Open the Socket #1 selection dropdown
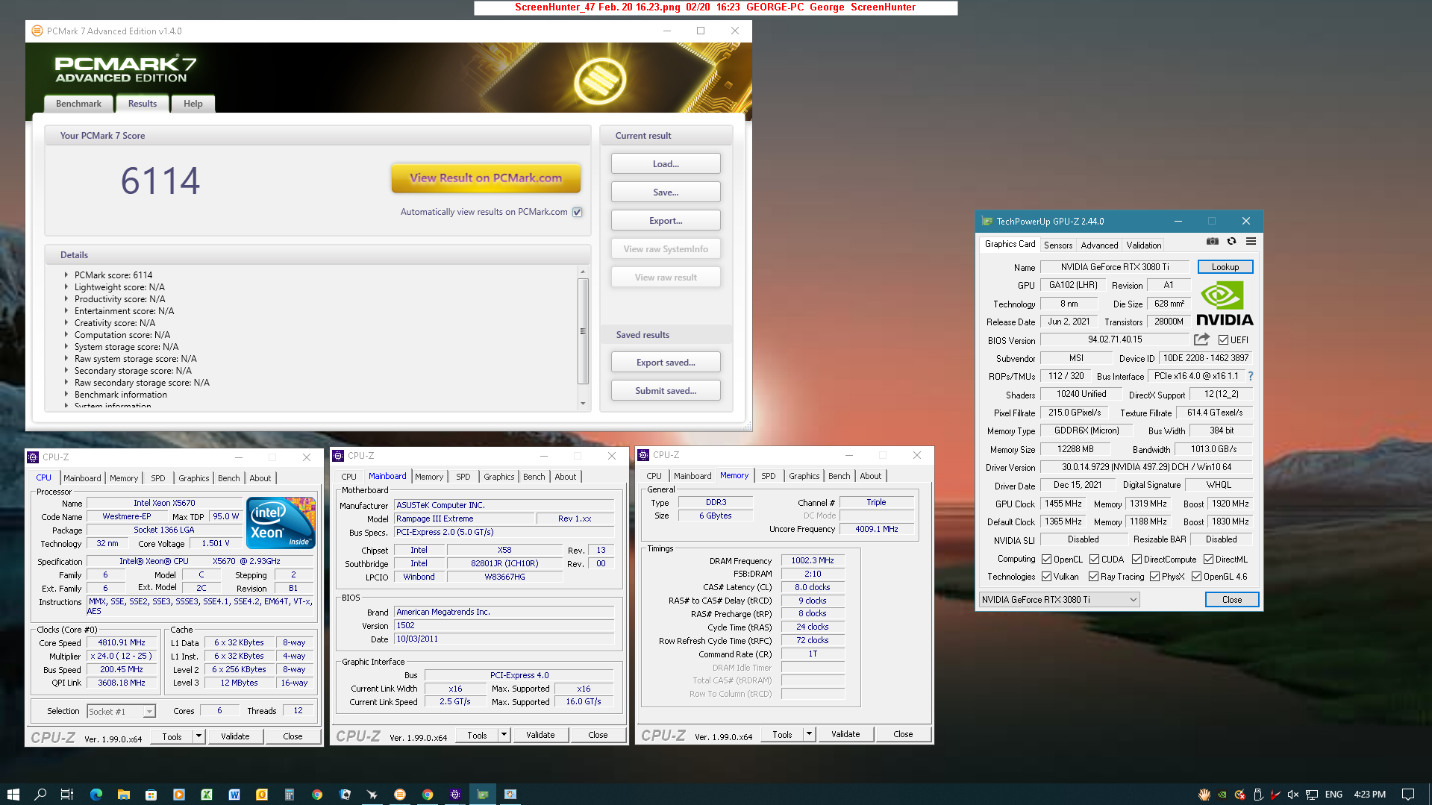The width and height of the screenshot is (1432, 805). [121, 711]
